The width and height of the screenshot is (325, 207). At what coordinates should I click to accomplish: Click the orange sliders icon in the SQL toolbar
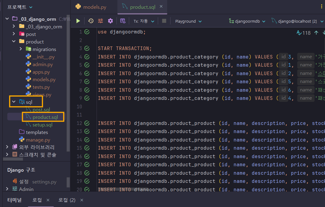[x=100, y=21]
